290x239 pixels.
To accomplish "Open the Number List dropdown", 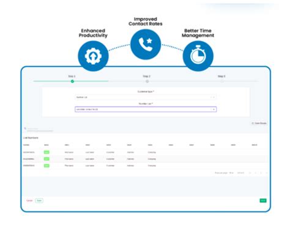I will point(146,110).
